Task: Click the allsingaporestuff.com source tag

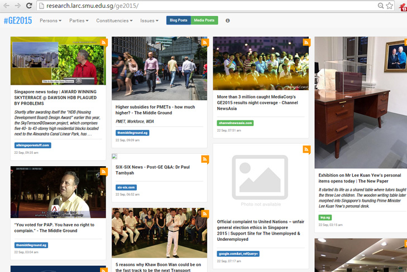Action: point(32,145)
